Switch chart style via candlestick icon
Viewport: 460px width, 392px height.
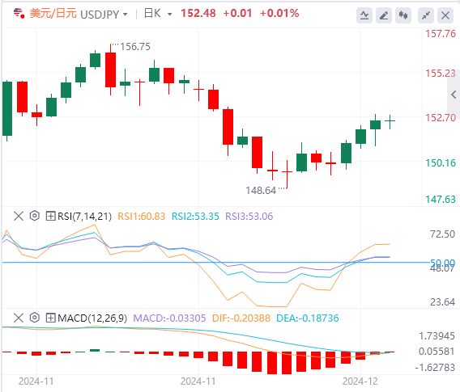click(x=403, y=15)
